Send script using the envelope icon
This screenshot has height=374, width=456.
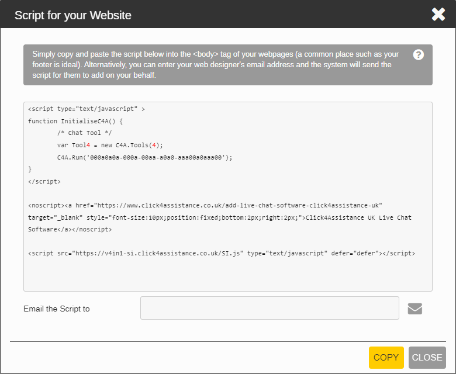coord(414,309)
